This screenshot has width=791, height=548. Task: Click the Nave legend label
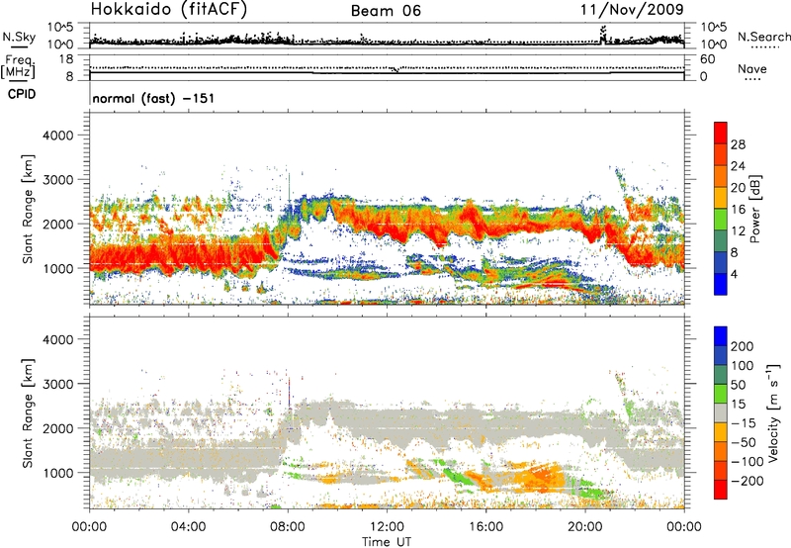coord(752,68)
